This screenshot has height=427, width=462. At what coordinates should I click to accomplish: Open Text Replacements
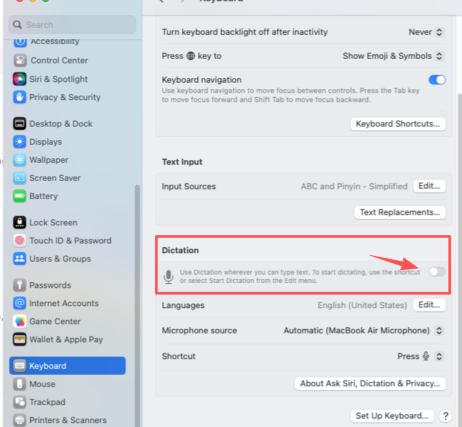[400, 213]
